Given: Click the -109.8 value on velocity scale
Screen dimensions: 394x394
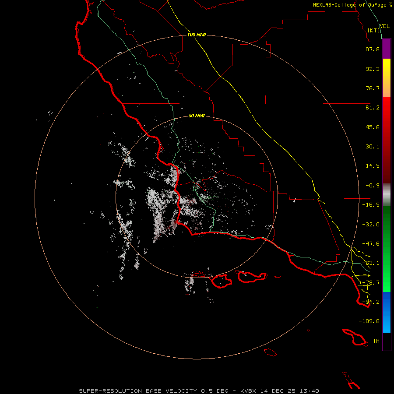Looking at the screenshot, I should point(369,321).
